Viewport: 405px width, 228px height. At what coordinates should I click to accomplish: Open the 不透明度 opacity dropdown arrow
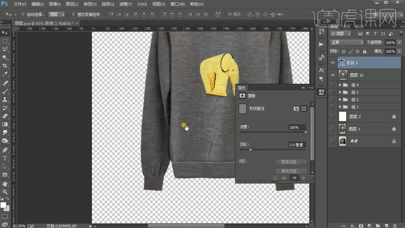tap(400, 43)
